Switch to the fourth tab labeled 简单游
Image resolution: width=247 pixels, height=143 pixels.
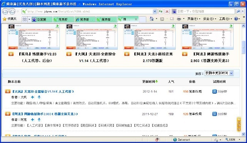(x=107, y=19)
